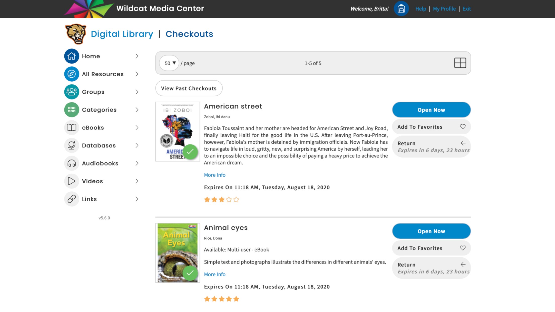This screenshot has width=555, height=312.
Task: Expand the eBooks menu chevron
Action: (137, 128)
